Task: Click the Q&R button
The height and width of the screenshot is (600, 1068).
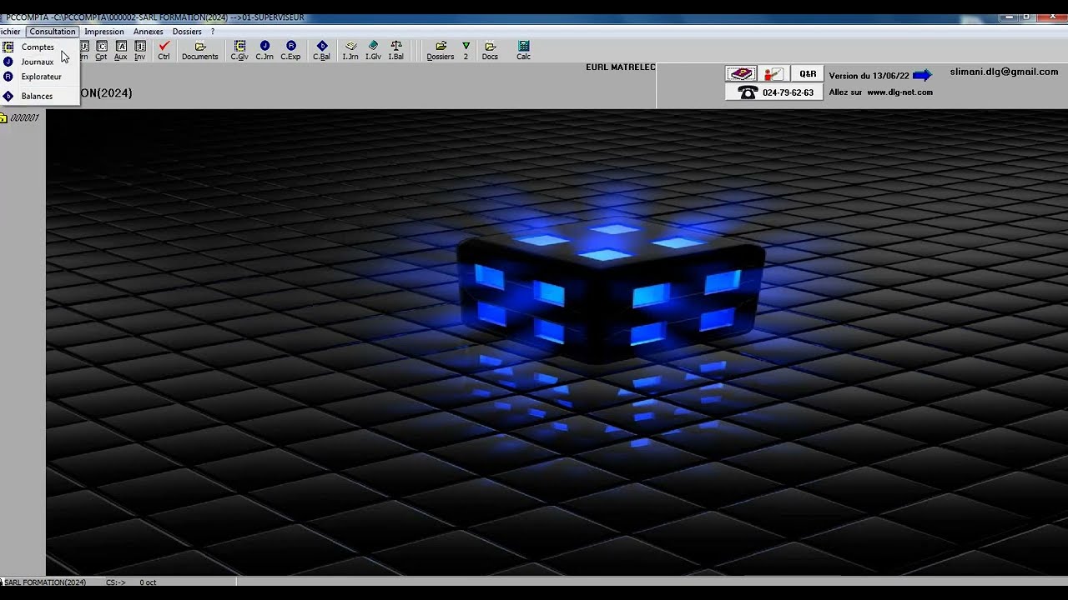Action: (808, 74)
